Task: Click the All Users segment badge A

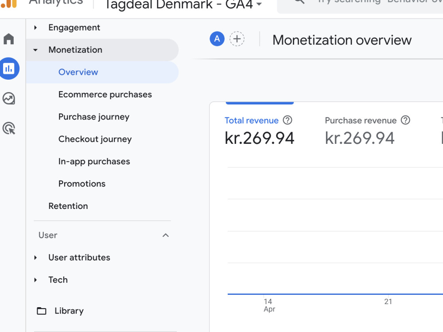Action: click(x=217, y=39)
